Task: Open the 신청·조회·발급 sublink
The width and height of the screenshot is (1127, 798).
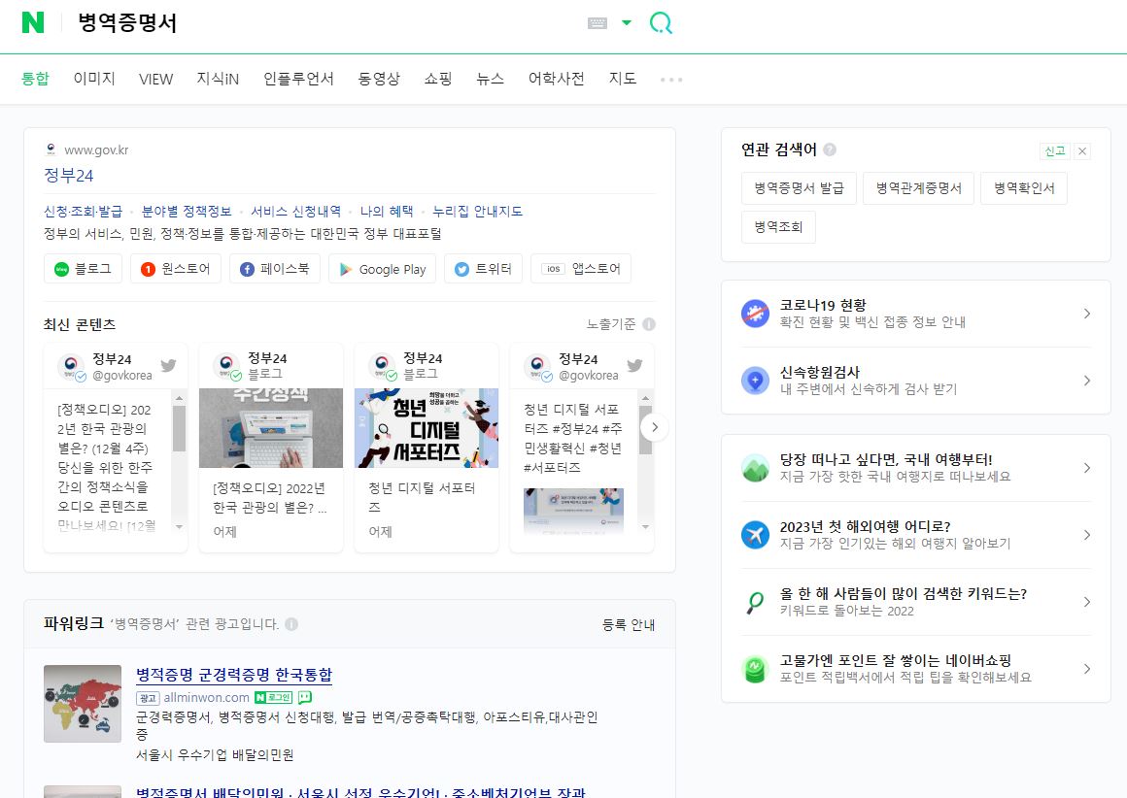Action: point(84,212)
